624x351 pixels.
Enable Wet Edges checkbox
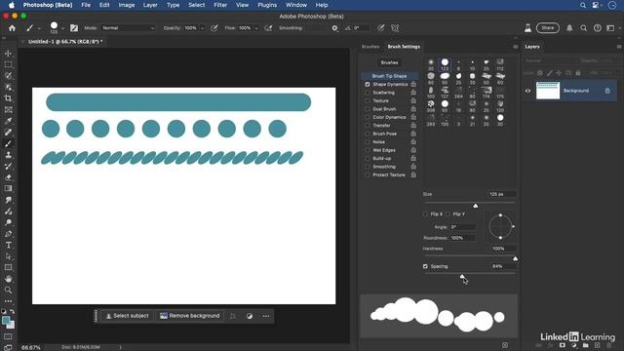[x=368, y=150]
